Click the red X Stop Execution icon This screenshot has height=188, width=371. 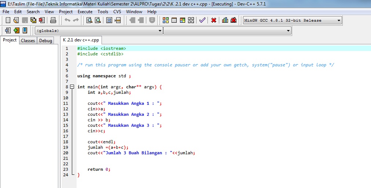point(214,20)
